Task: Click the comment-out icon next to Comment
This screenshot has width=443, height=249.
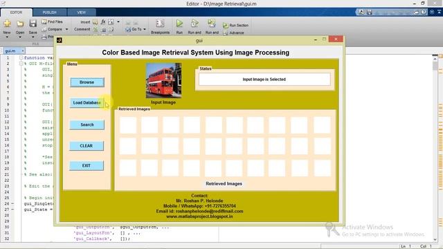Action: click(96, 29)
